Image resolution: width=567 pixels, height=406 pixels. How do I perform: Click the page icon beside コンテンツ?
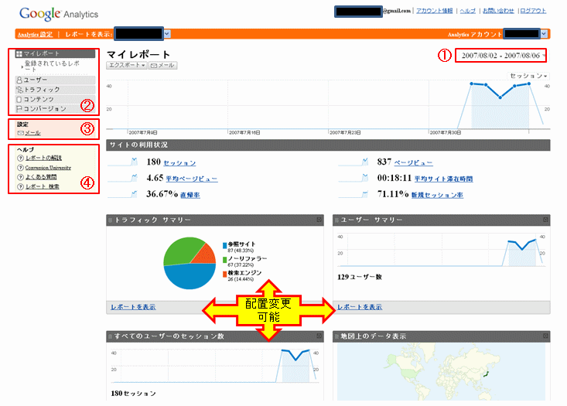(19, 99)
